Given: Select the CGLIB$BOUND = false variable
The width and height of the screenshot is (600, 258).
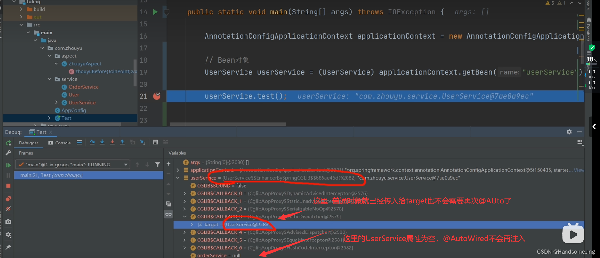Looking at the screenshot, I should click(222, 186).
